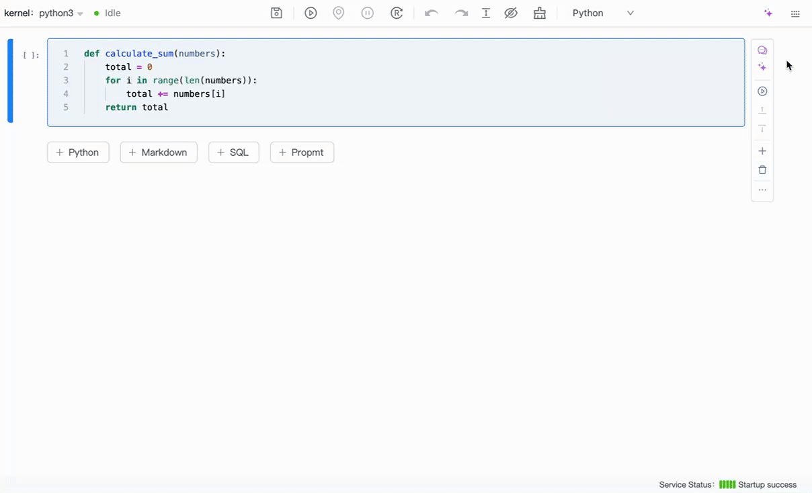Save the notebook with the disk icon
The image size is (812, 493).
pyautogui.click(x=276, y=13)
